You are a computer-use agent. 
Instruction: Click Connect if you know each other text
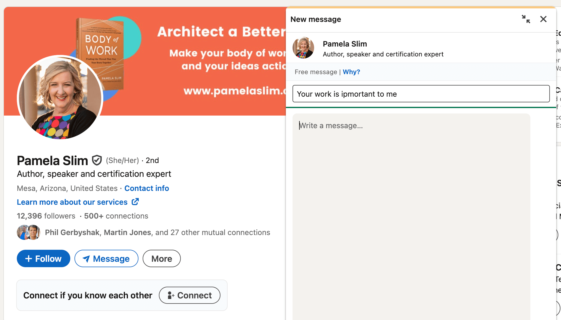pos(88,295)
